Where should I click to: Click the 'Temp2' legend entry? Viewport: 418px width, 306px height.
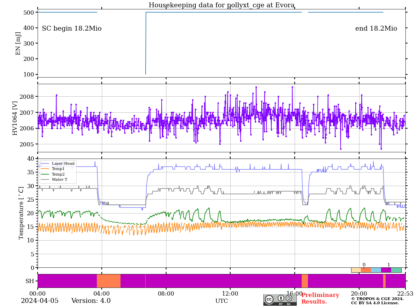53,174
